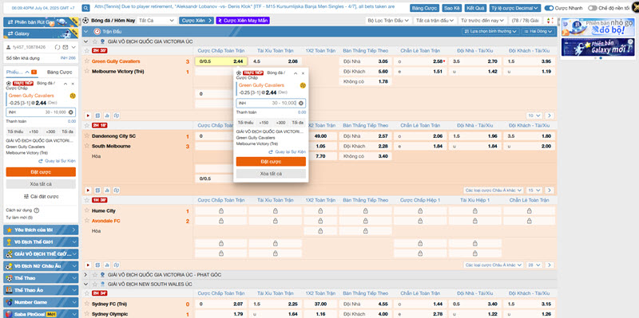Expand the Vô Địch Thế Giới sidebar menu

(x=41, y=242)
